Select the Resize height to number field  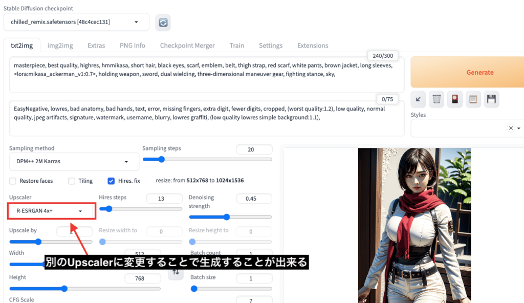click(x=254, y=231)
